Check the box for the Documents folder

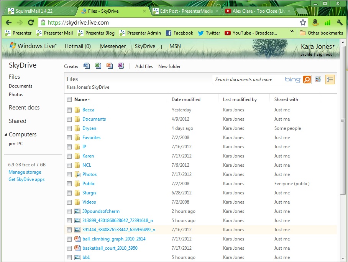(x=69, y=119)
